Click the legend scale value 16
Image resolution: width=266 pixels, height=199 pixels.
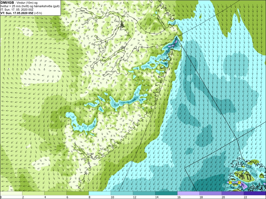click(x=179, y=197)
